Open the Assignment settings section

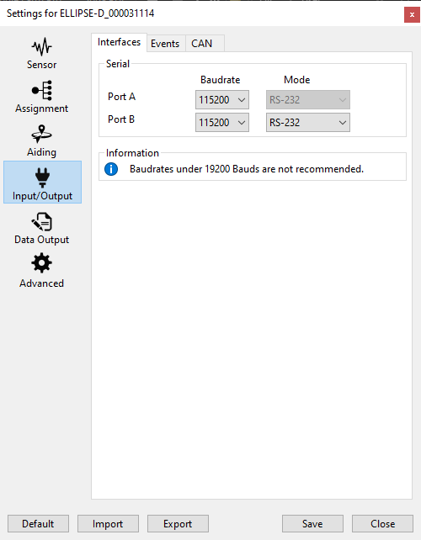[42, 97]
